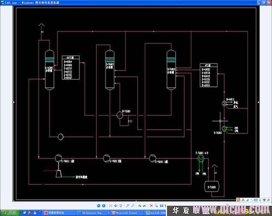The width and height of the screenshot is (272, 216).
Task: Open the Windows Start menu
Action: 10,213
